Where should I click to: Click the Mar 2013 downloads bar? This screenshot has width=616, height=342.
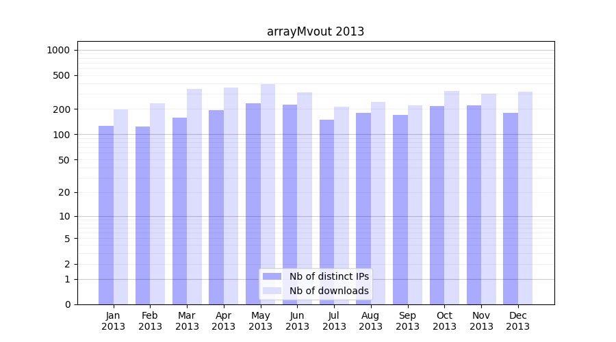194,196
